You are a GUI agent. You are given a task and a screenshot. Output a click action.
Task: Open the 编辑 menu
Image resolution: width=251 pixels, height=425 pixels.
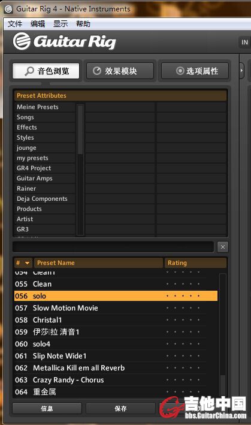[38, 24]
